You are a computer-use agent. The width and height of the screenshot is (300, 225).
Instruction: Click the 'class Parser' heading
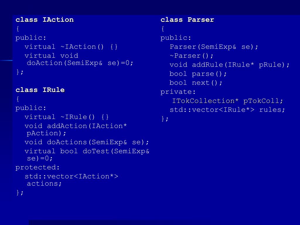(187, 20)
